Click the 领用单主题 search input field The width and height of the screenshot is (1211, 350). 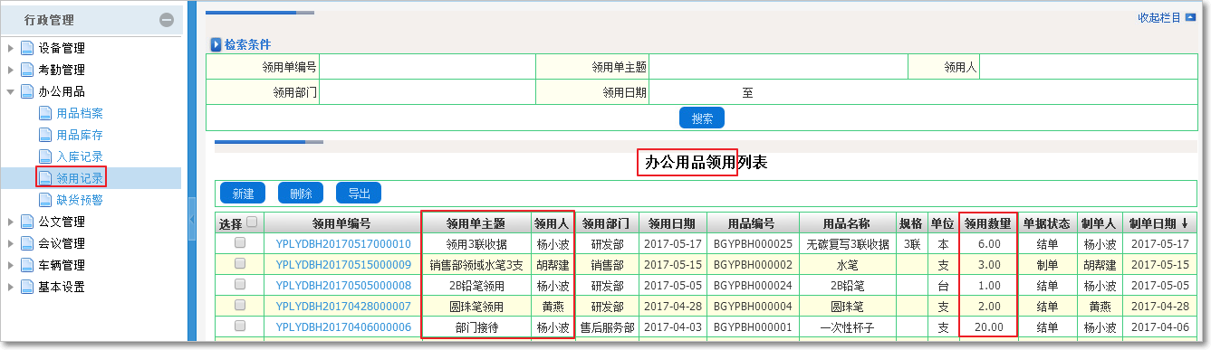(778, 67)
